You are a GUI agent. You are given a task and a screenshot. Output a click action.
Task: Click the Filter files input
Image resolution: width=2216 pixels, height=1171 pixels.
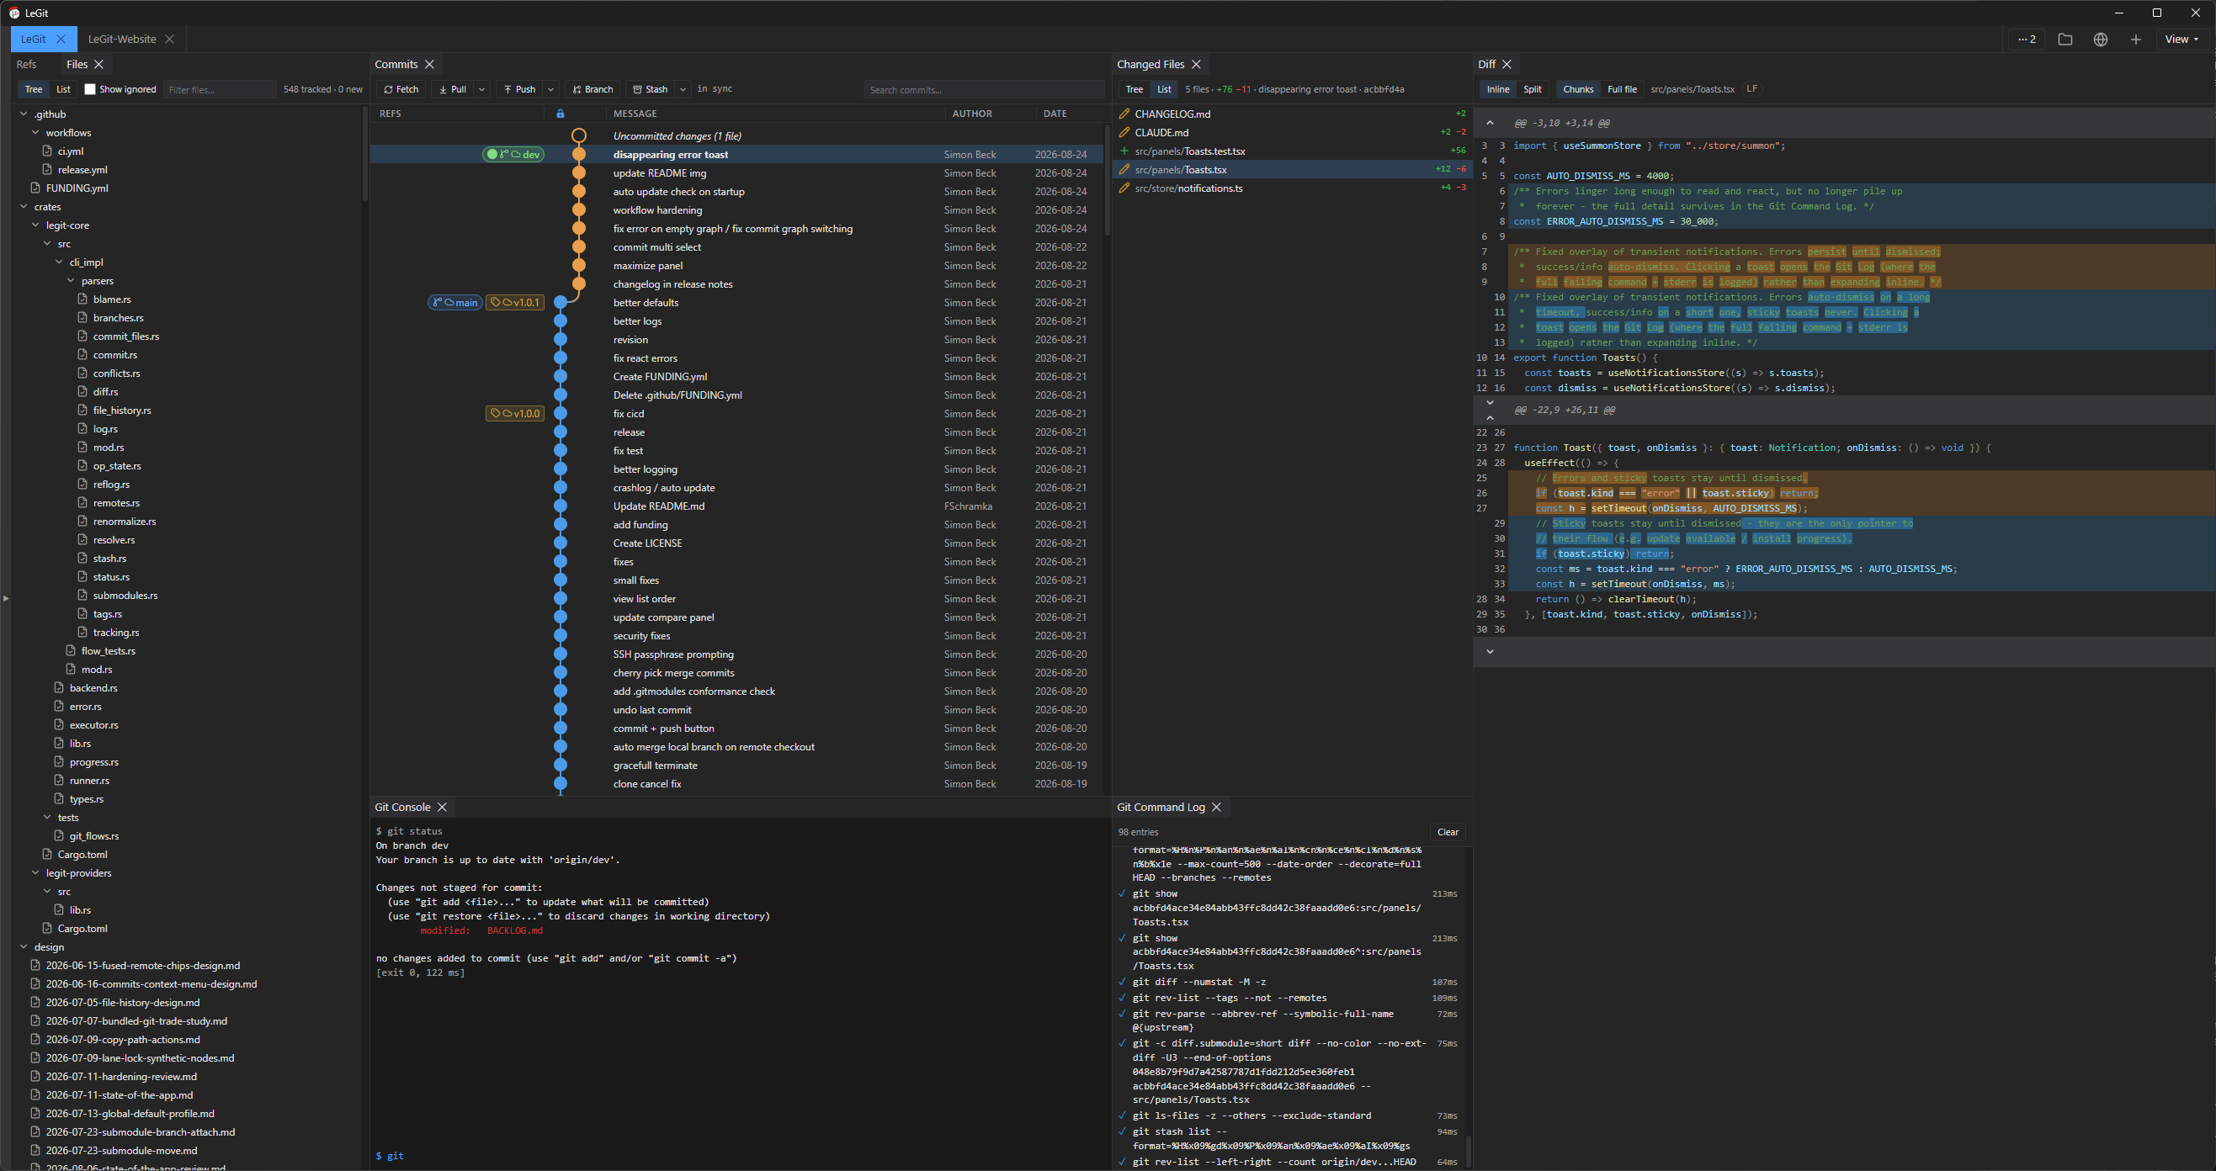click(x=221, y=89)
